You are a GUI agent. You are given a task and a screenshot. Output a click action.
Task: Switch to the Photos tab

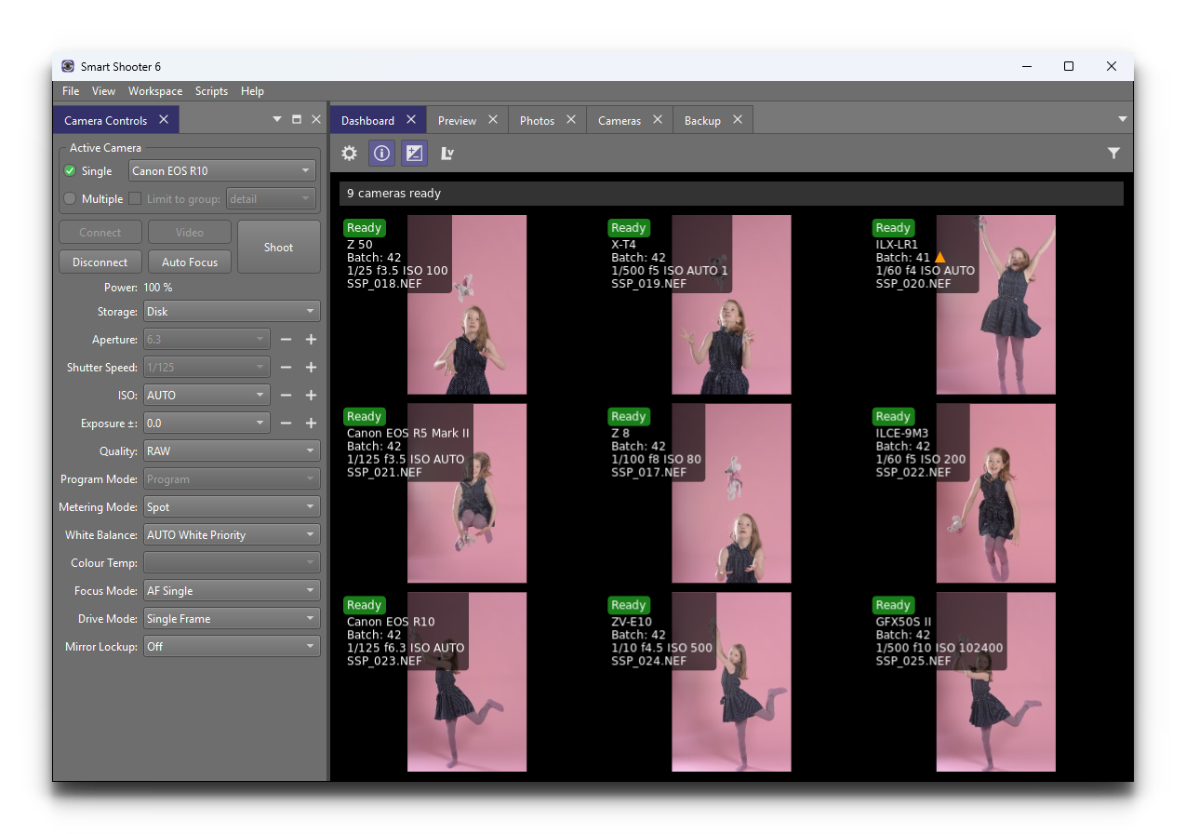(x=537, y=121)
